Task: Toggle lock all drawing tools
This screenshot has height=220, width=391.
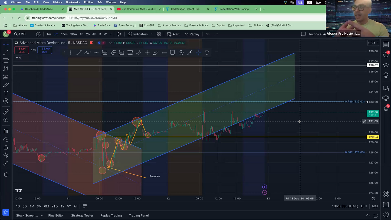Action: pyautogui.click(x=6, y=147)
